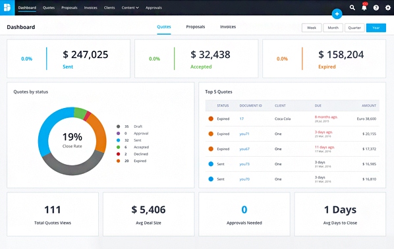Switch to the Proposals dashboard tab

click(x=196, y=26)
